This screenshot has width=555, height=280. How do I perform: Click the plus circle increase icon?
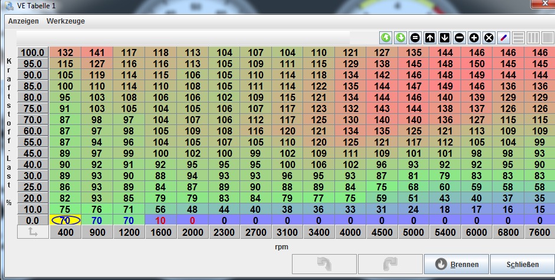[474, 38]
